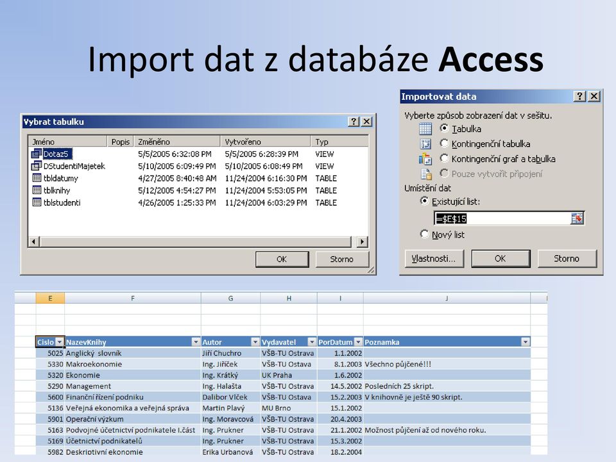Open the Autor column filter dropdown
The width and height of the screenshot is (616, 462).
[255, 342]
